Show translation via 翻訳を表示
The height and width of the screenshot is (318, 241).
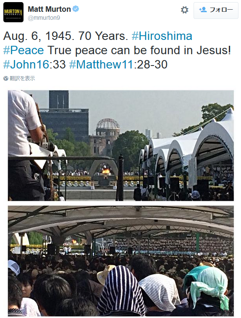(x=22, y=78)
